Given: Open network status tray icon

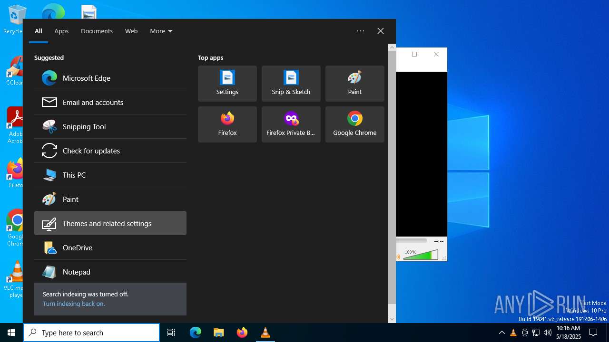Looking at the screenshot, I should click(536, 332).
